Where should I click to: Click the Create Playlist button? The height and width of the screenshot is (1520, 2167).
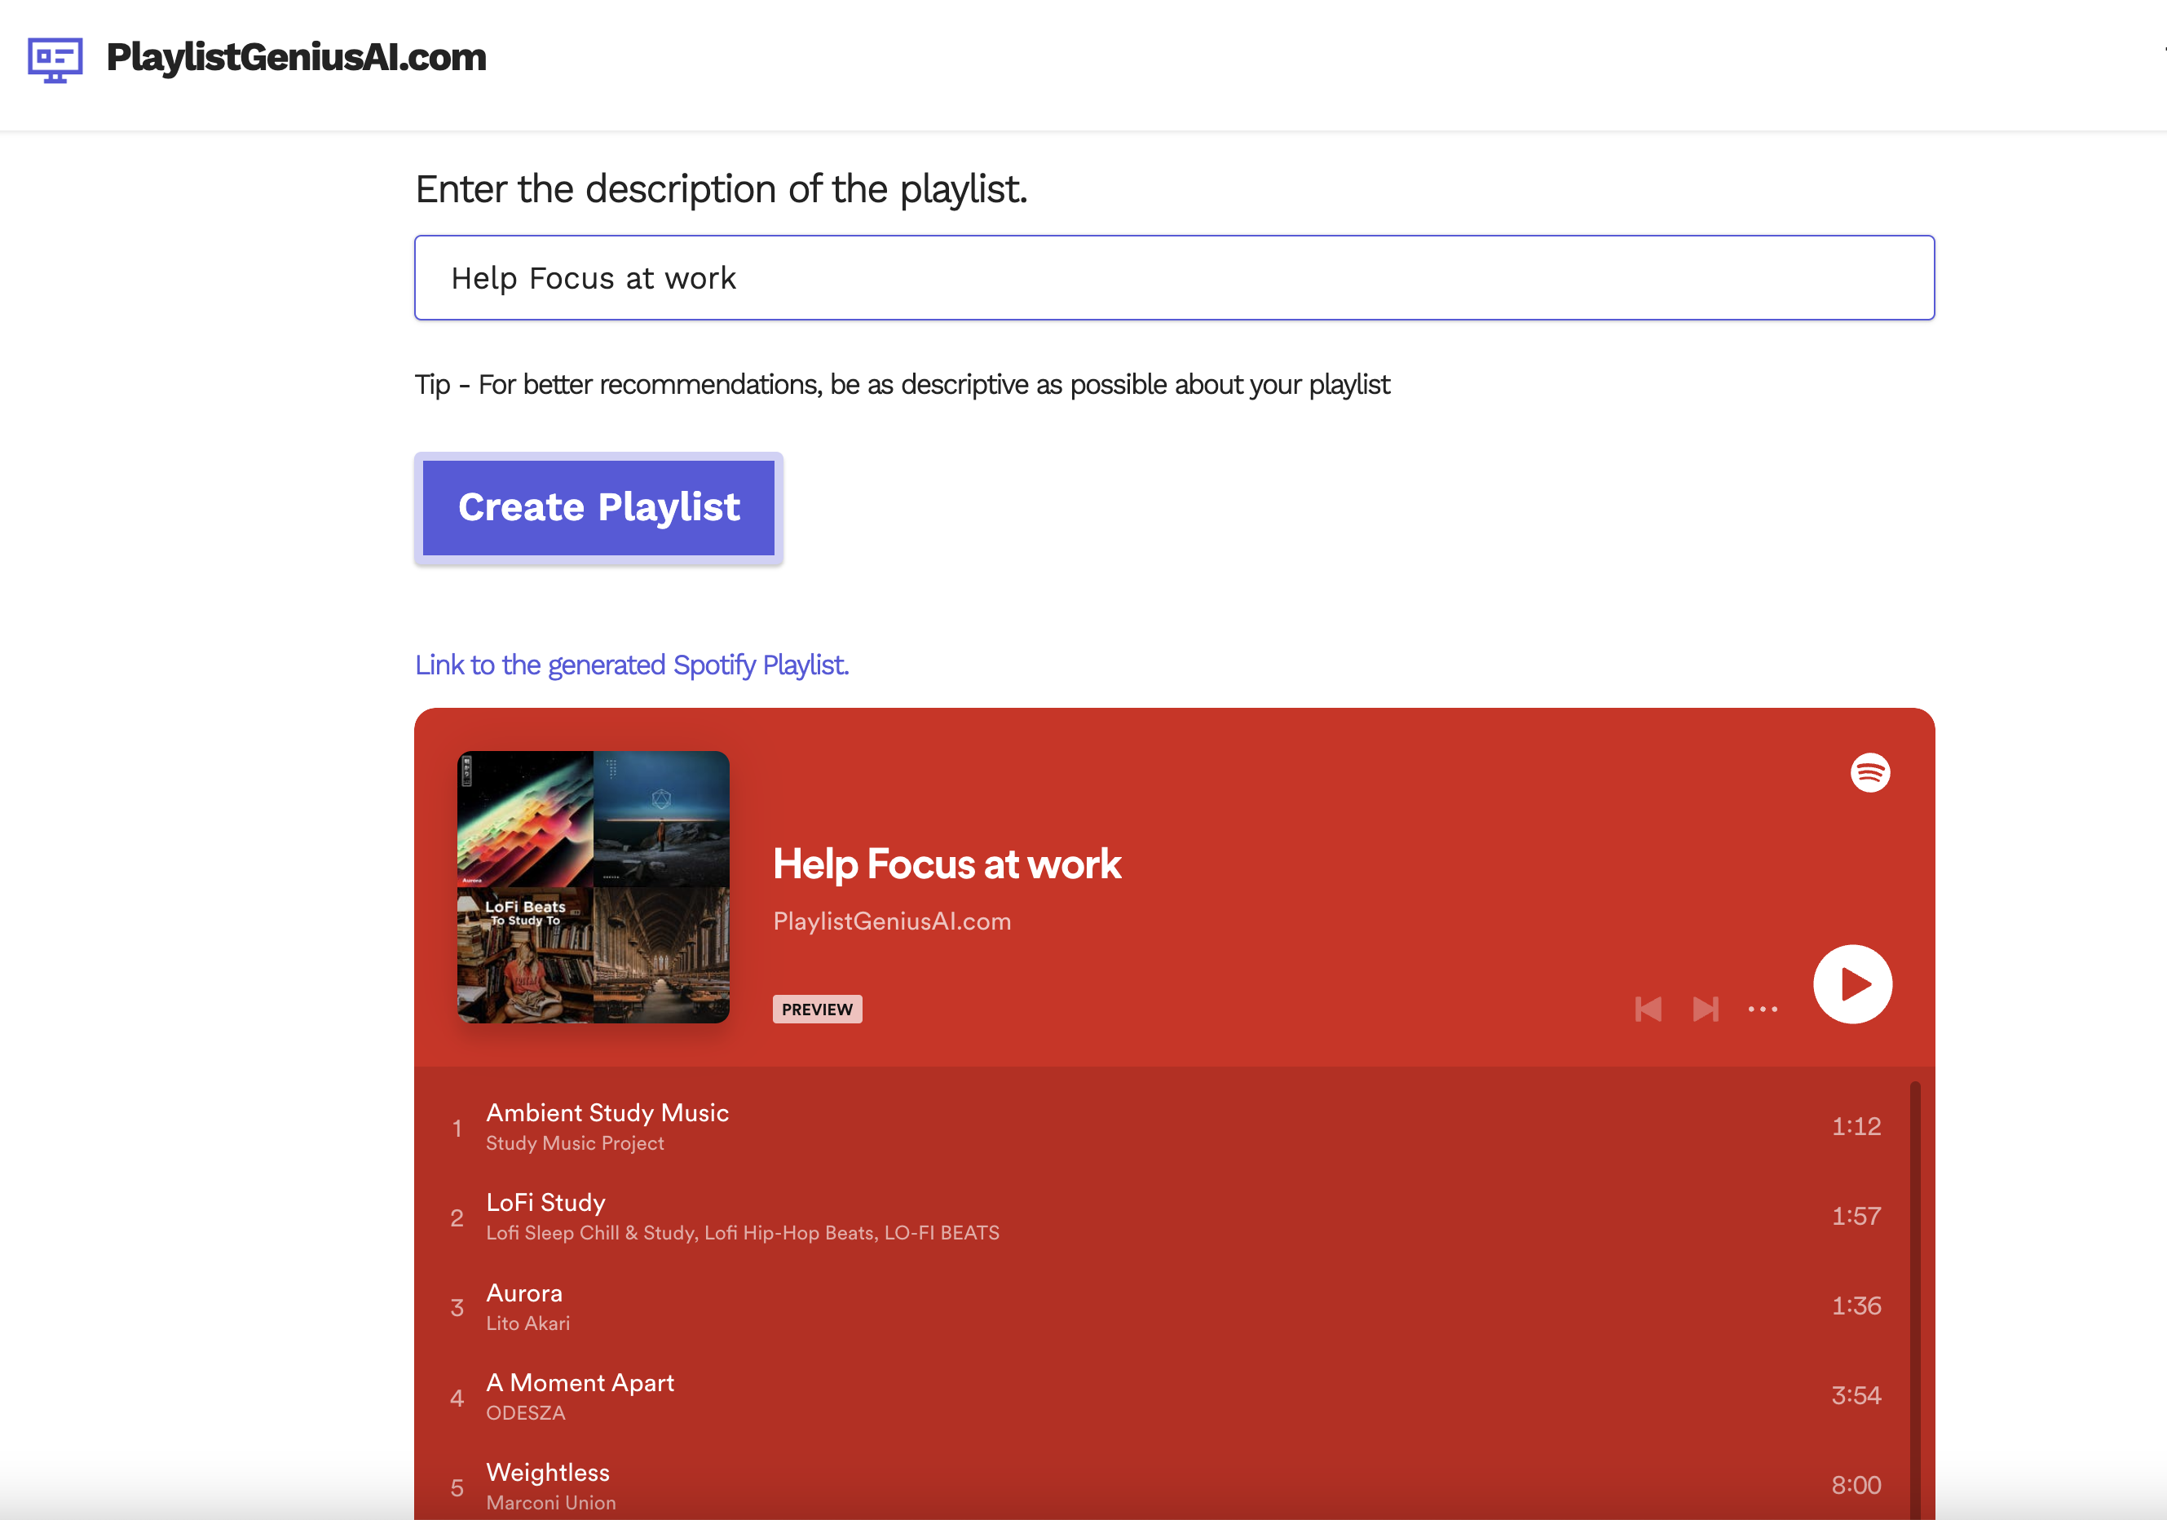point(598,508)
